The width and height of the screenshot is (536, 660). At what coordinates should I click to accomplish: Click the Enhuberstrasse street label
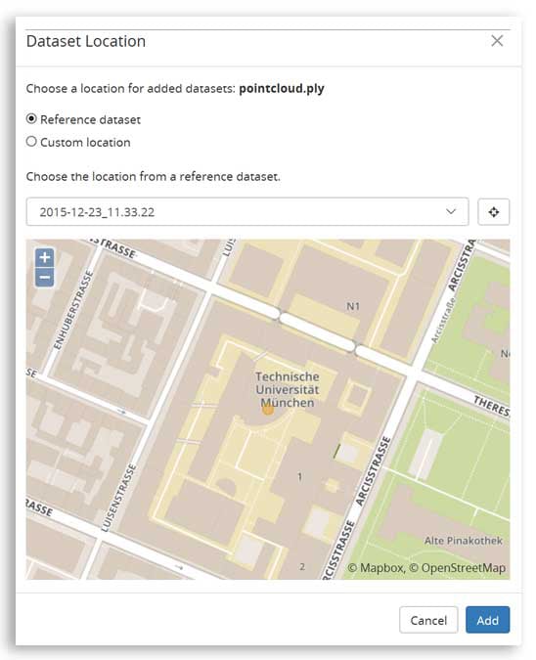[x=72, y=310]
